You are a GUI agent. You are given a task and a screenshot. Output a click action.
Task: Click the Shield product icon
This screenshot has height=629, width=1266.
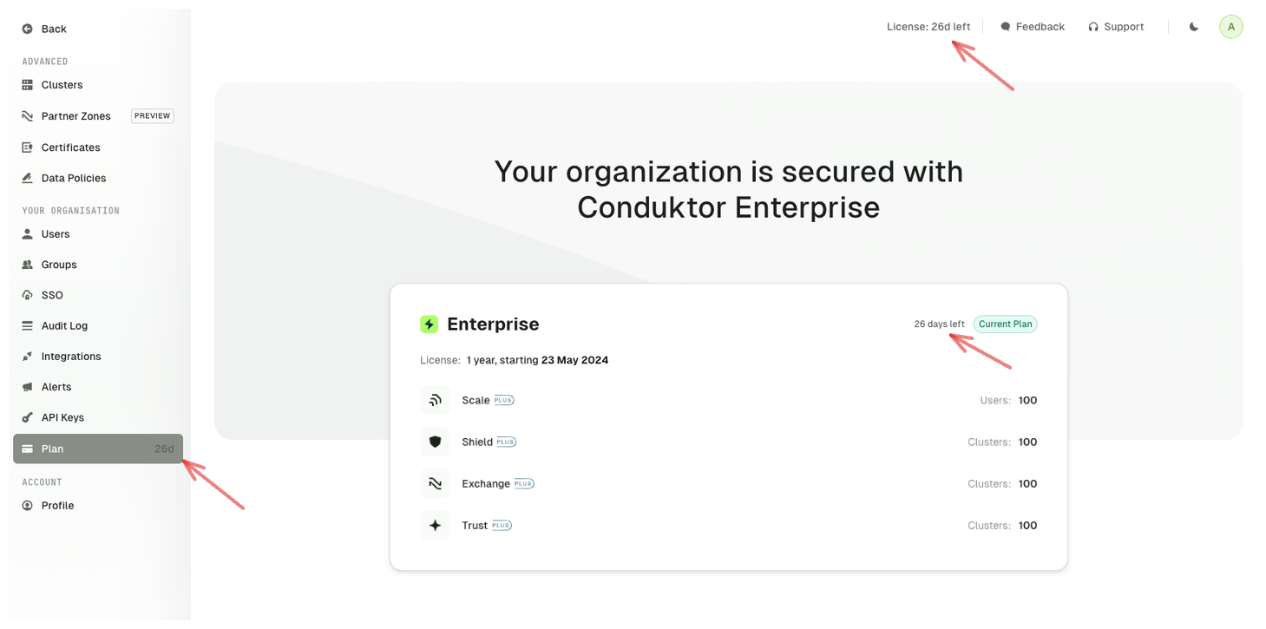(436, 442)
